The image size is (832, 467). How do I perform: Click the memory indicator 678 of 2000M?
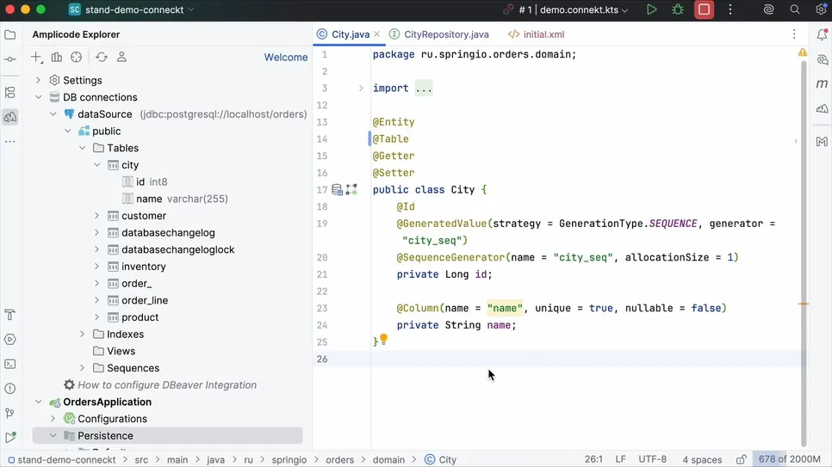(789, 459)
